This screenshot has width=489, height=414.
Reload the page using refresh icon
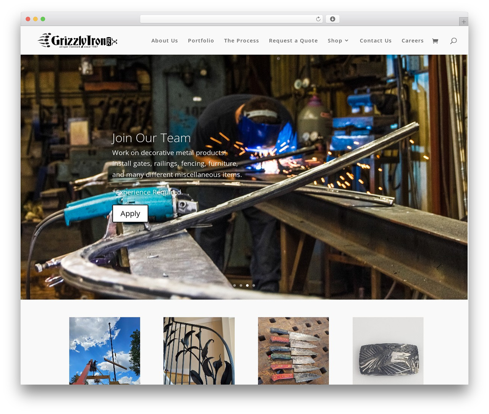click(318, 19)
